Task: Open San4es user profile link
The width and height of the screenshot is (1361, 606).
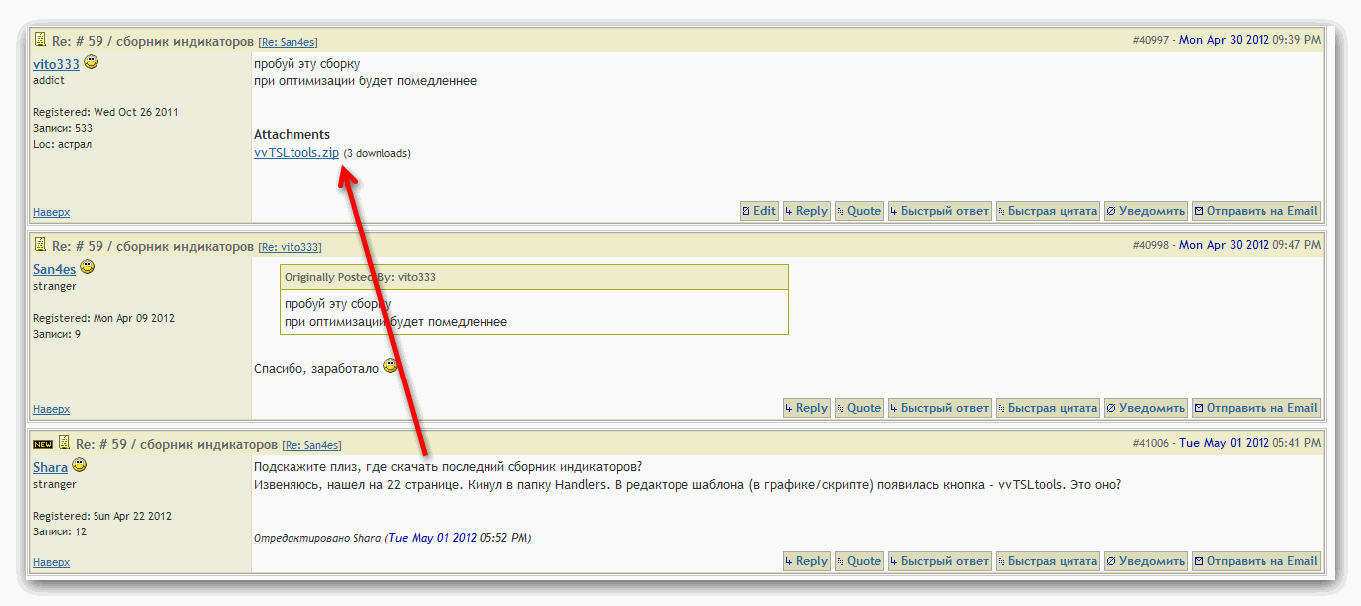Action: click(54, 269)
